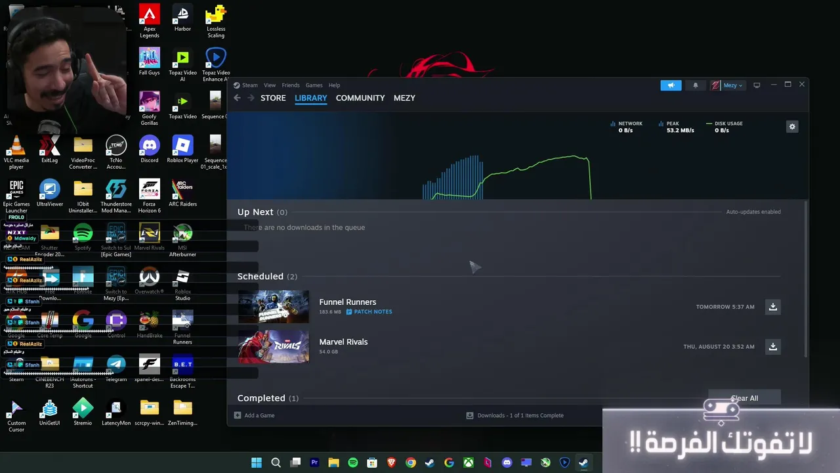This screenshot has height=473, width=840.
Task: Open Funnel Runners PATCH NOTES link
Action: [369, 312]
